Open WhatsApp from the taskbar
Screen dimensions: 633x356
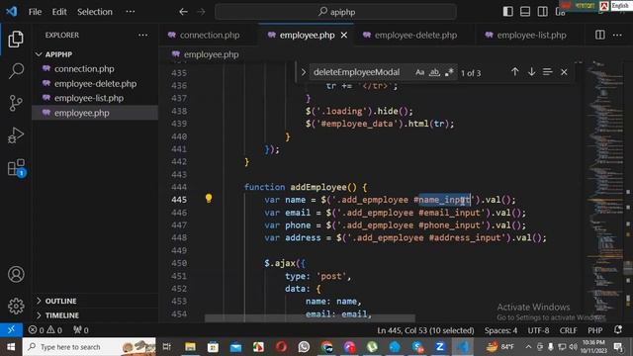(x=304, y=347)
